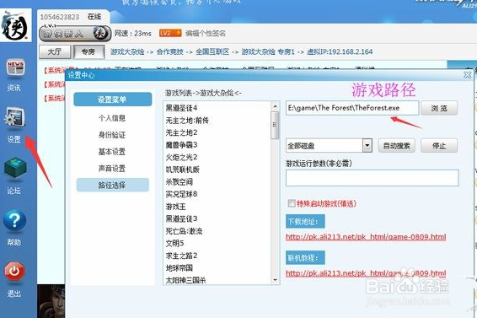Viewport: 477px width, 318px height.
Task: Open the 帮助 help question-mark icon
Action: click(14, 220)
